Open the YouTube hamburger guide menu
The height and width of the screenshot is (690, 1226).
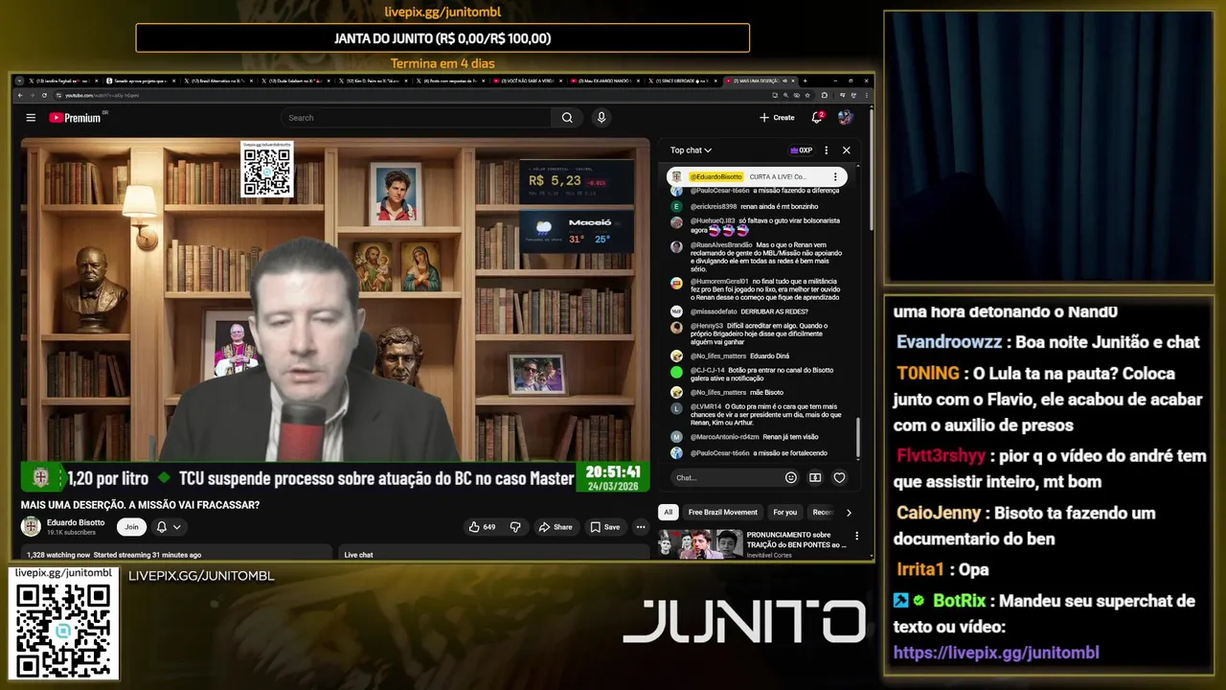point(31,118)
